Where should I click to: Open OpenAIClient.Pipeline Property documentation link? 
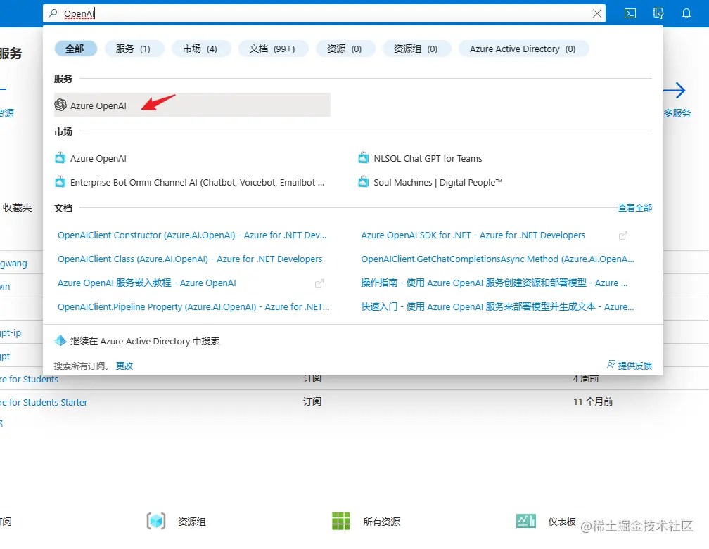[193, 307]
